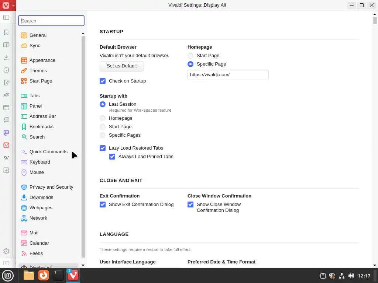Focus the settings Search field
The width and height of the screenshot is (378, 283).
pos(51,21)
